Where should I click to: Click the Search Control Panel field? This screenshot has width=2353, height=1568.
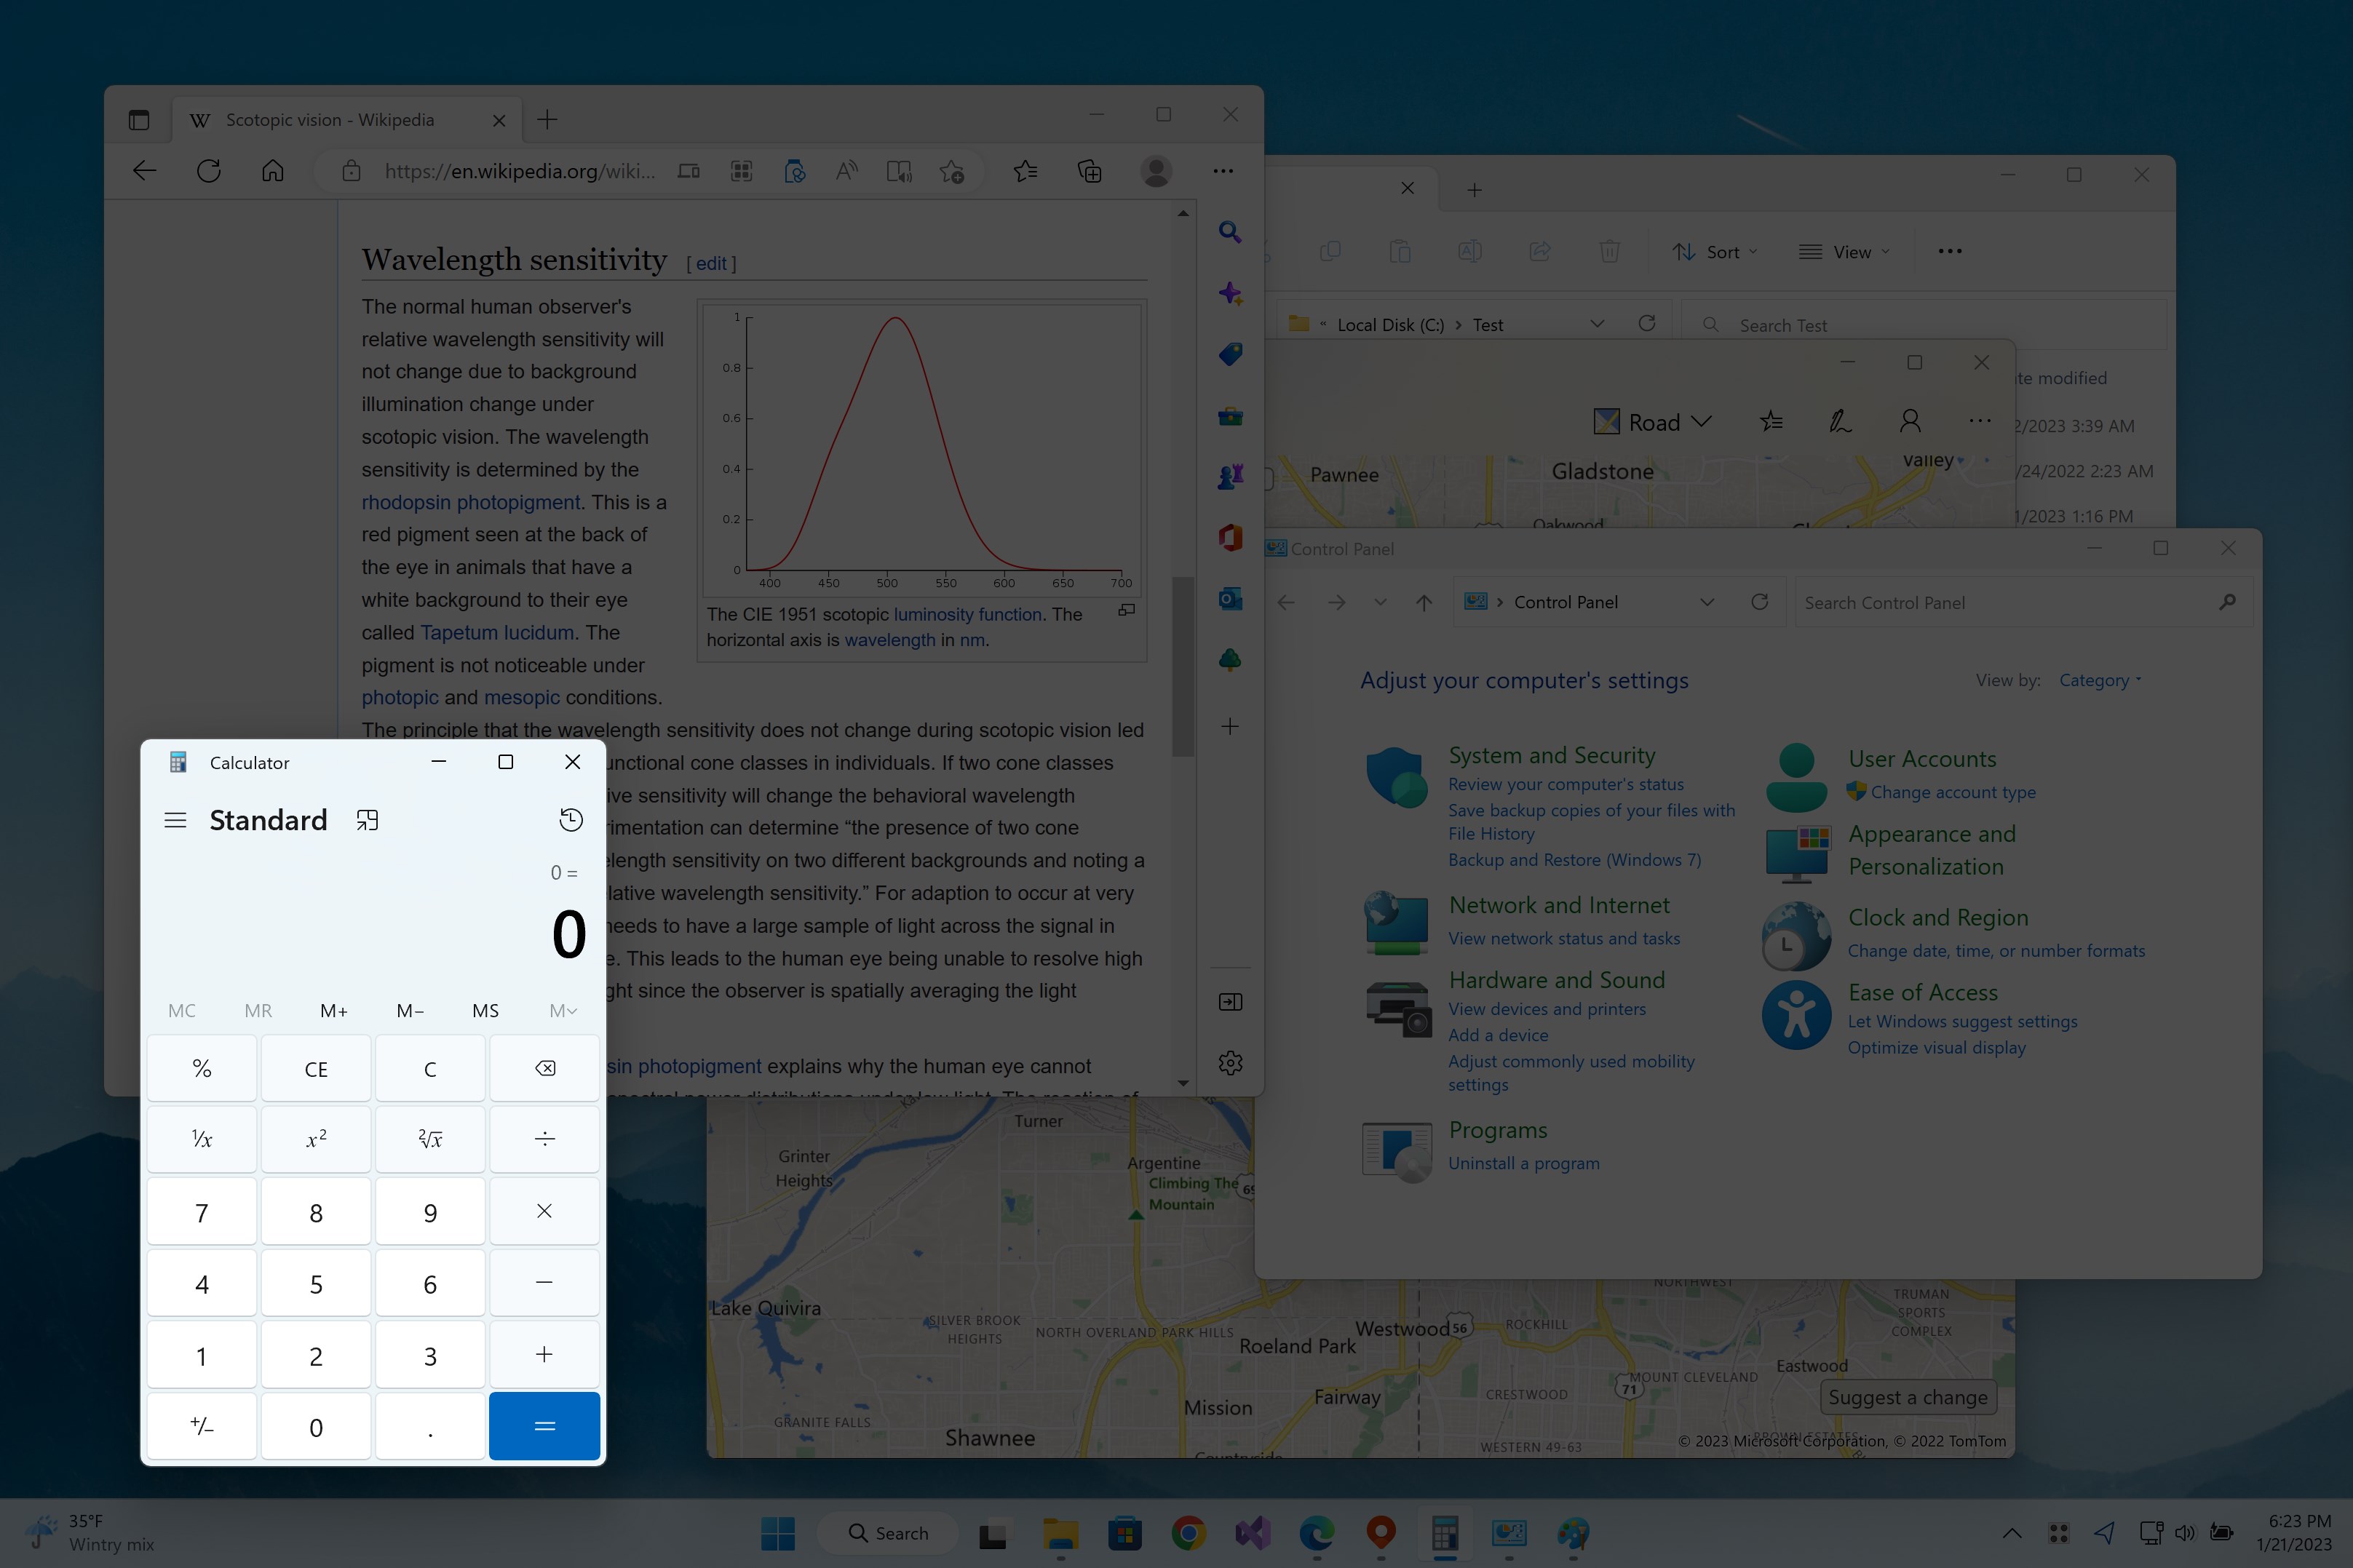[x=2005, y=603]
